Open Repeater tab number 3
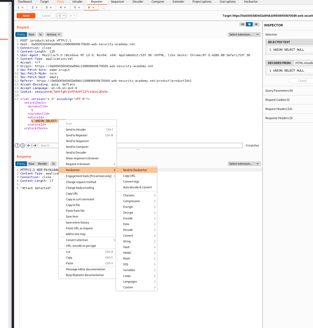Viewport: 313px width, 328px height. click(x=49, y=7)
